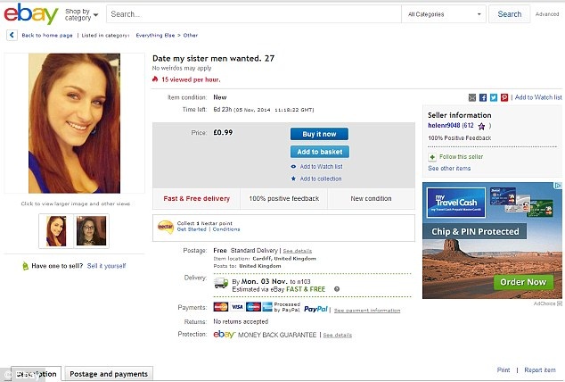Click the eBay logo
Viewport: 565px width, 382px height.
point(31,14)
